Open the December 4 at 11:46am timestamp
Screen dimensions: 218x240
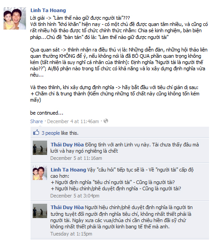[x=73, y=121]
